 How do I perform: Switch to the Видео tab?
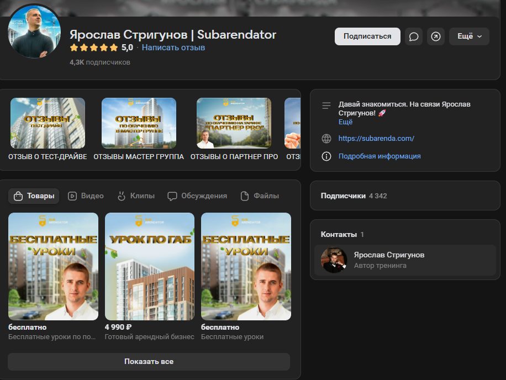(86, 196)
